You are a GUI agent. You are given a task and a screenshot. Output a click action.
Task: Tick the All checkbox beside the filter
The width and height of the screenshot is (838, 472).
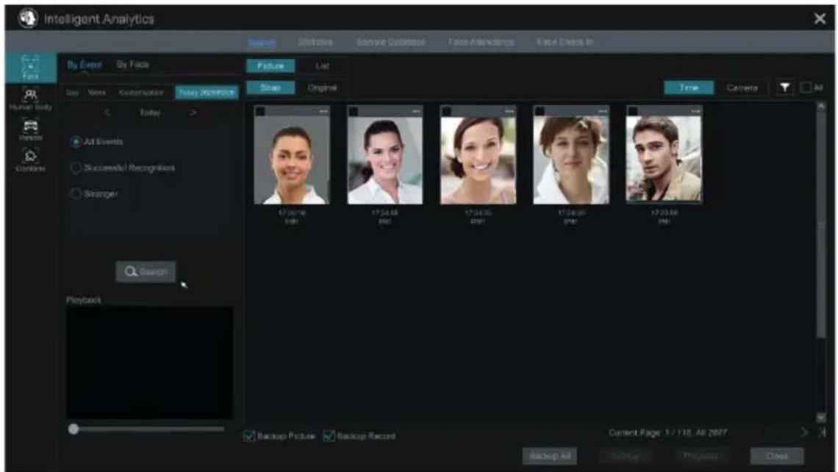tap(806, 87)
